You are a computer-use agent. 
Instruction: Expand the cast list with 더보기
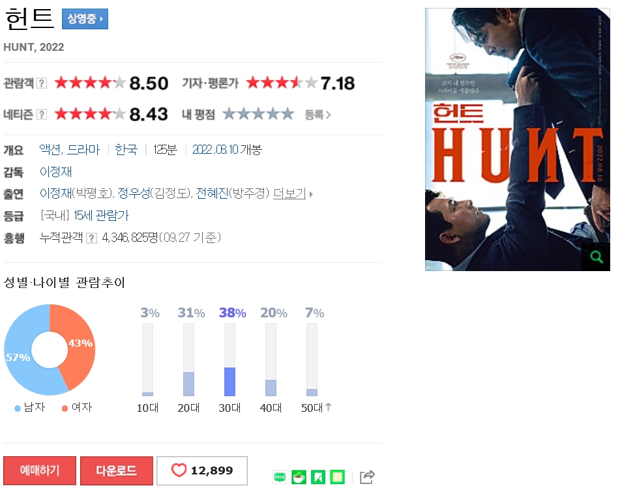293,194
